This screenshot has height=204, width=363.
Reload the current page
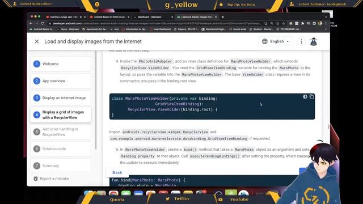click(x=43, y=23)
